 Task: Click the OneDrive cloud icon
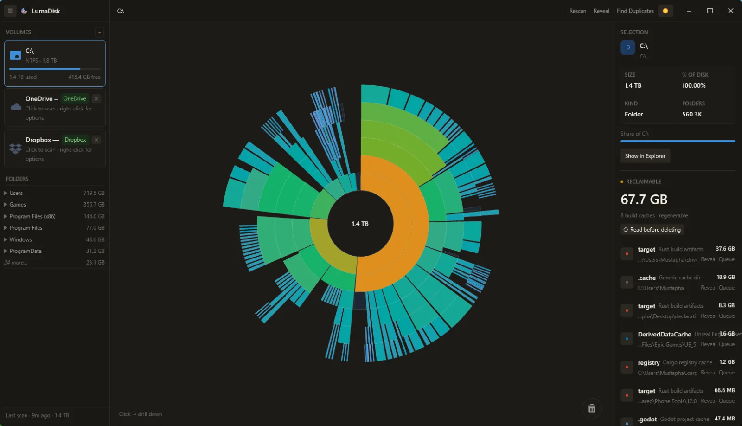point(16,107)
